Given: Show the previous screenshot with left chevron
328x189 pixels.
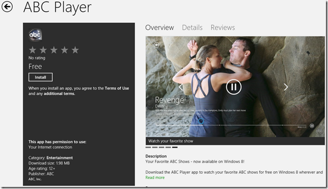Looking at the screenshot, I should 181,87.
